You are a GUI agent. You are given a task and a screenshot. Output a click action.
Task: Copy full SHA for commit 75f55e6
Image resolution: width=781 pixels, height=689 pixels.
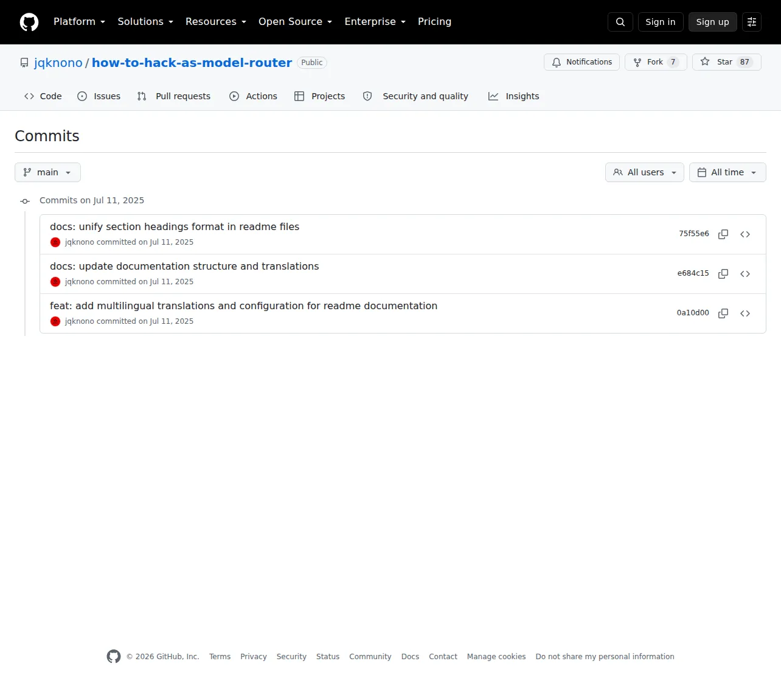tap(723, 234)
